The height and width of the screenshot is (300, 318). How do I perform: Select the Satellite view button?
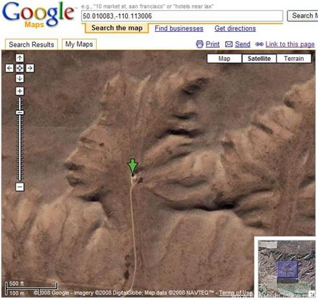point(259,58)
